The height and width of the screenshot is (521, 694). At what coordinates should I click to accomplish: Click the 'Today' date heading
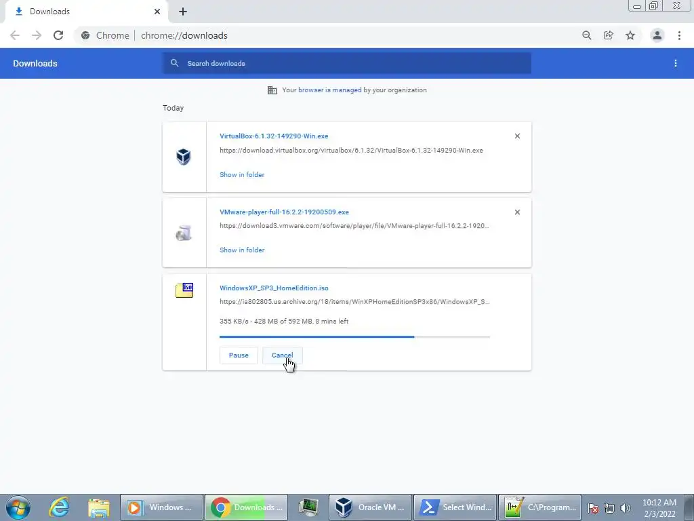pyautogui.click(x=173, y=108)
